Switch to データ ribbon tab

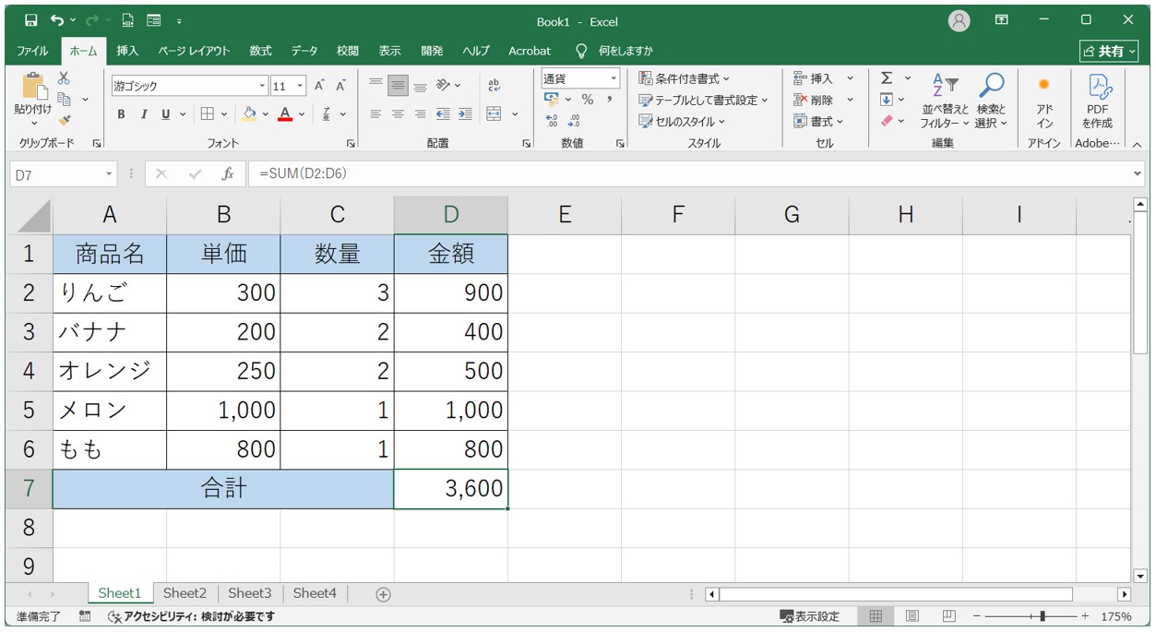pyautogui.click(x=304, y=51)
